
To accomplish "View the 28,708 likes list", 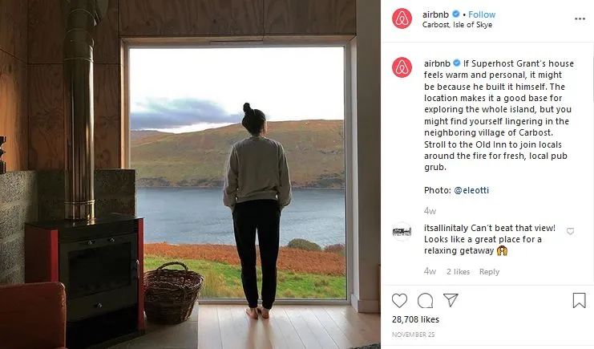I will point(415,319).
